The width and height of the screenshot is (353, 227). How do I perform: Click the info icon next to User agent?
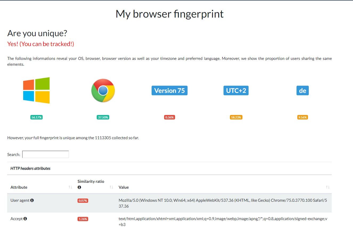pos(32,200)
